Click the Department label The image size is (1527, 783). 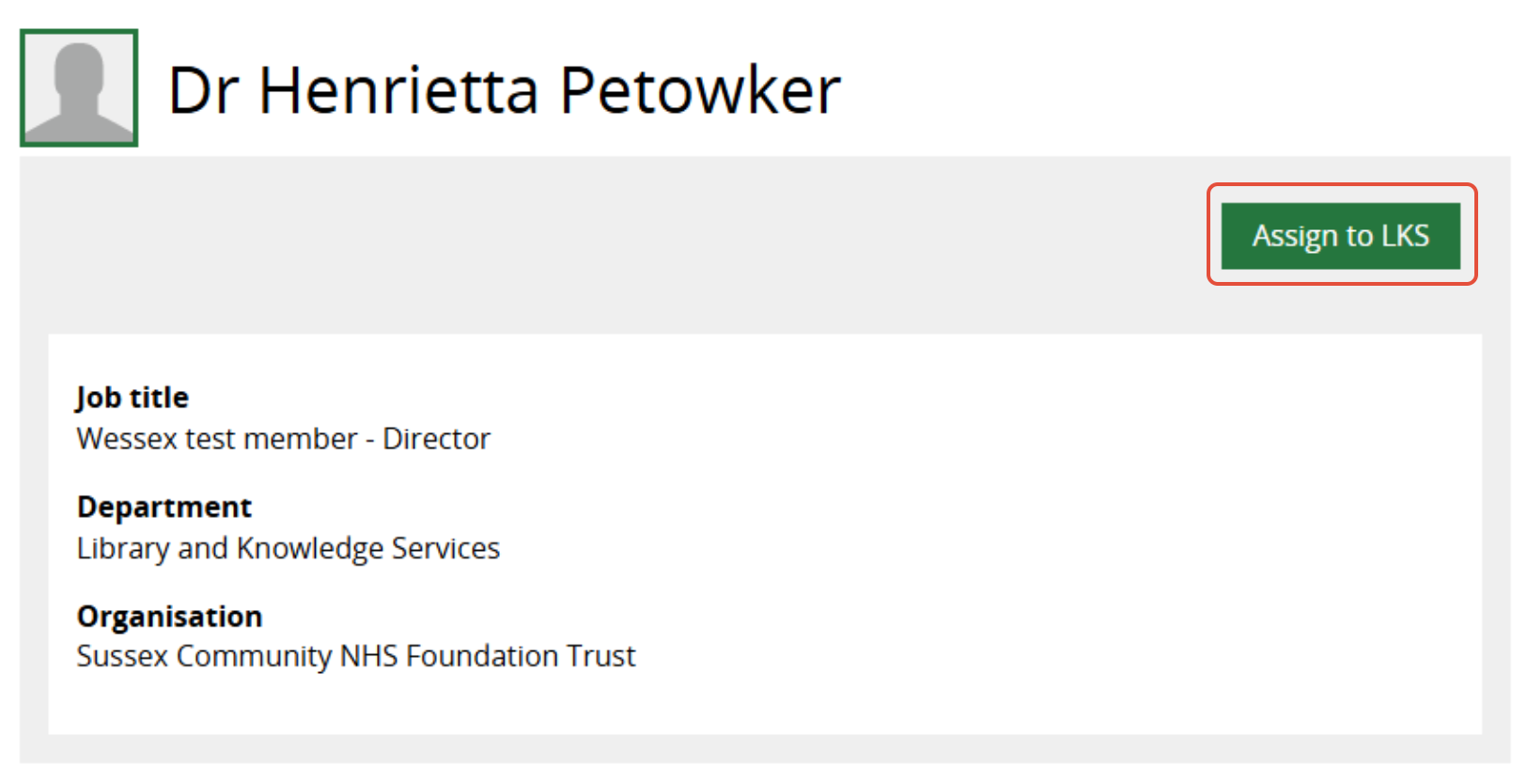click(x=164, y=508)
